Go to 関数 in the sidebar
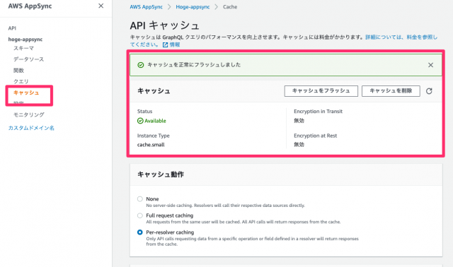Image resolution: width=453 pixels, height=267 pixels. click(x=18, y=71)
